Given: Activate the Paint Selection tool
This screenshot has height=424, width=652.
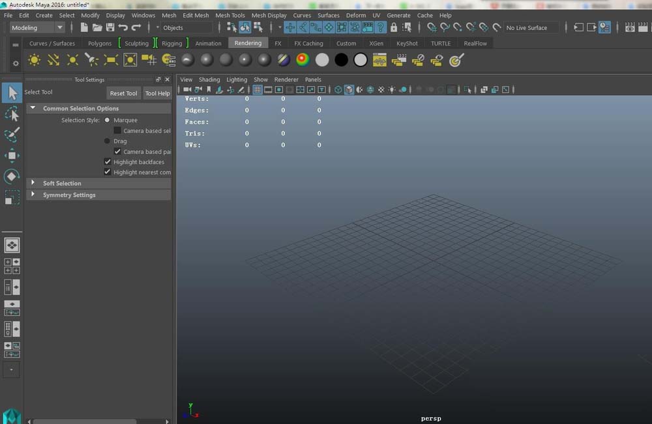Looking at the screenshot, I should (12, 134).
